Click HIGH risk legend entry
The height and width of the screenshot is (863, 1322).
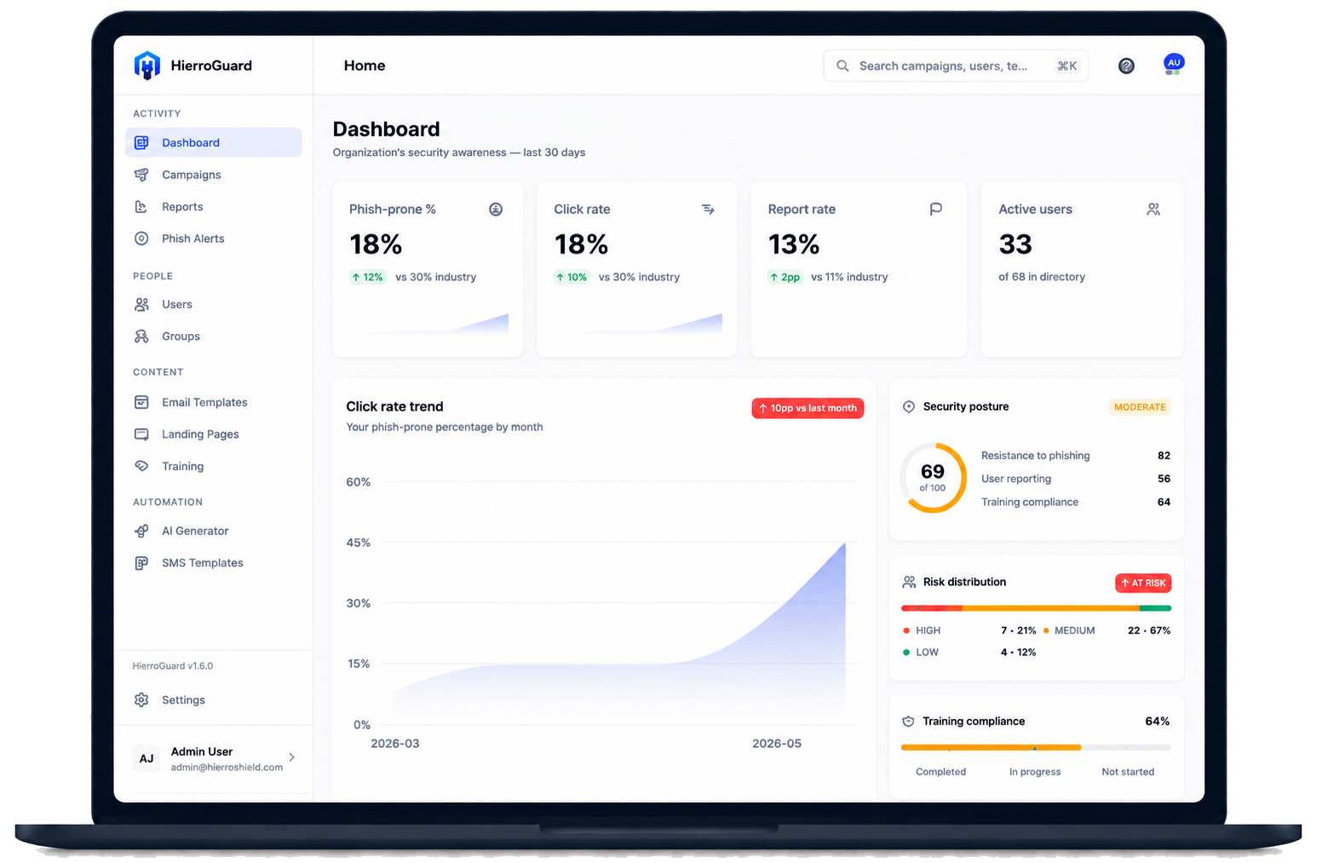(969, 630)
